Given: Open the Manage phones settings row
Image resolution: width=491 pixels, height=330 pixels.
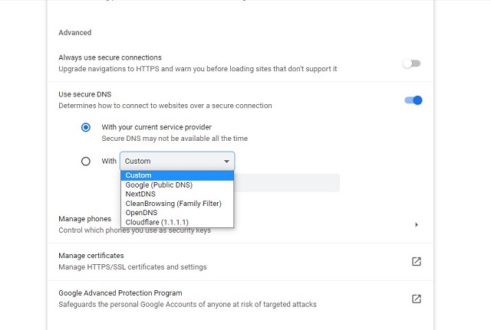Looking at the screenshot, I should point(240,224).
